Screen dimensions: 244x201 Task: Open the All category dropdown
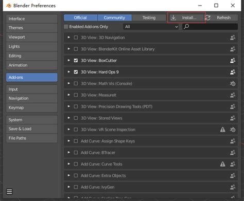pyautogui.click(x=151, y=27)
